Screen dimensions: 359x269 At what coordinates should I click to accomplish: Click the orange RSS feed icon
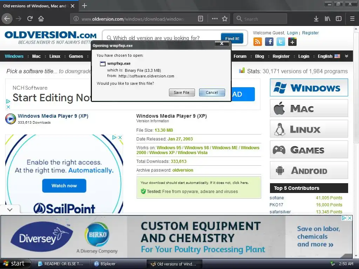[258, 42]
